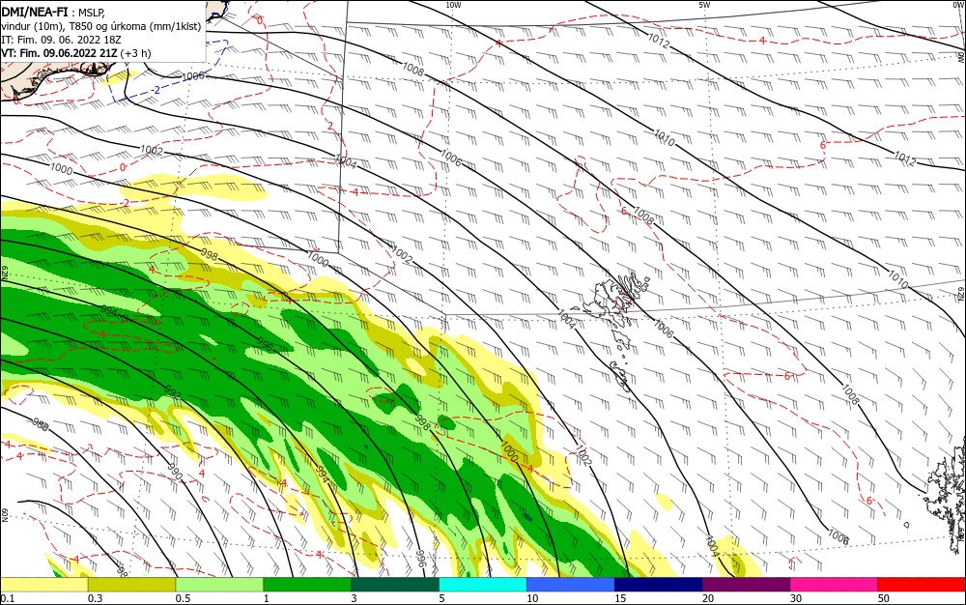Click the 'IT: Fim. 09. 06. 2022 18Z' line
Screen dimensions: 966x605
click(x=61, y=40)
